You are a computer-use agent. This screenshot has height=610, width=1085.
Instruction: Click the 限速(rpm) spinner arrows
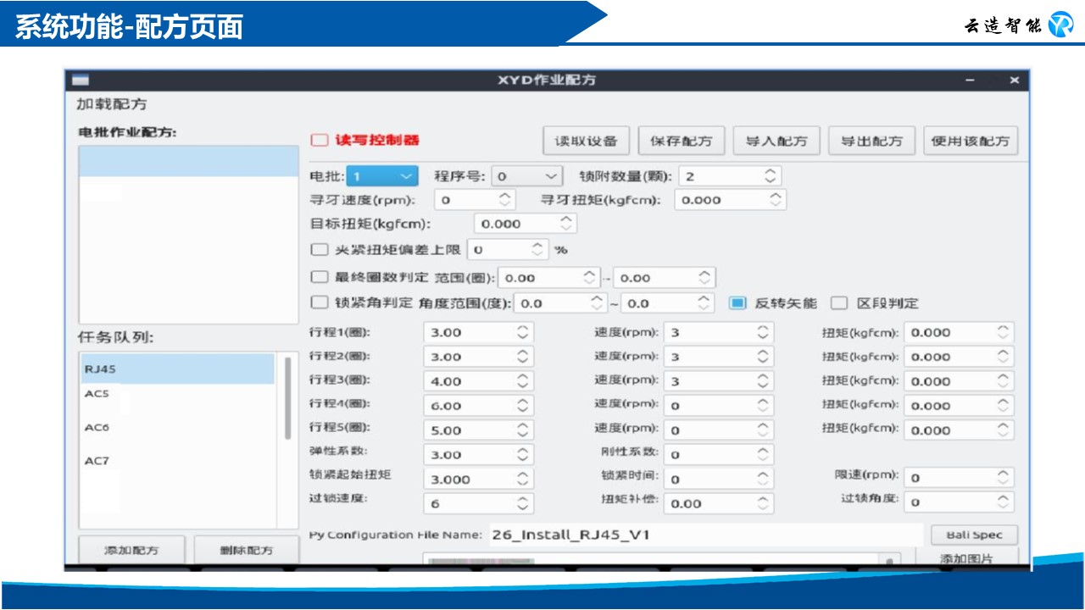[x=1003, y=478]
